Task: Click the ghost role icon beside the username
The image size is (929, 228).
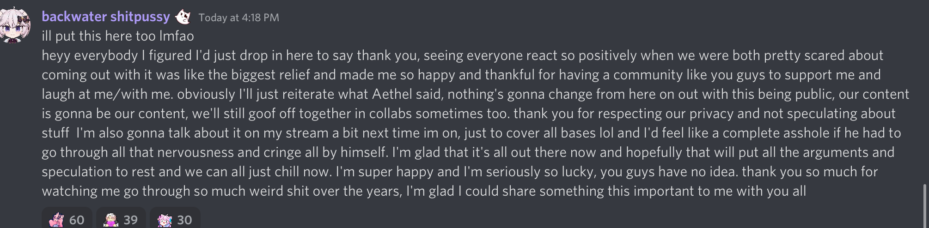Action: tap(183, 17)
